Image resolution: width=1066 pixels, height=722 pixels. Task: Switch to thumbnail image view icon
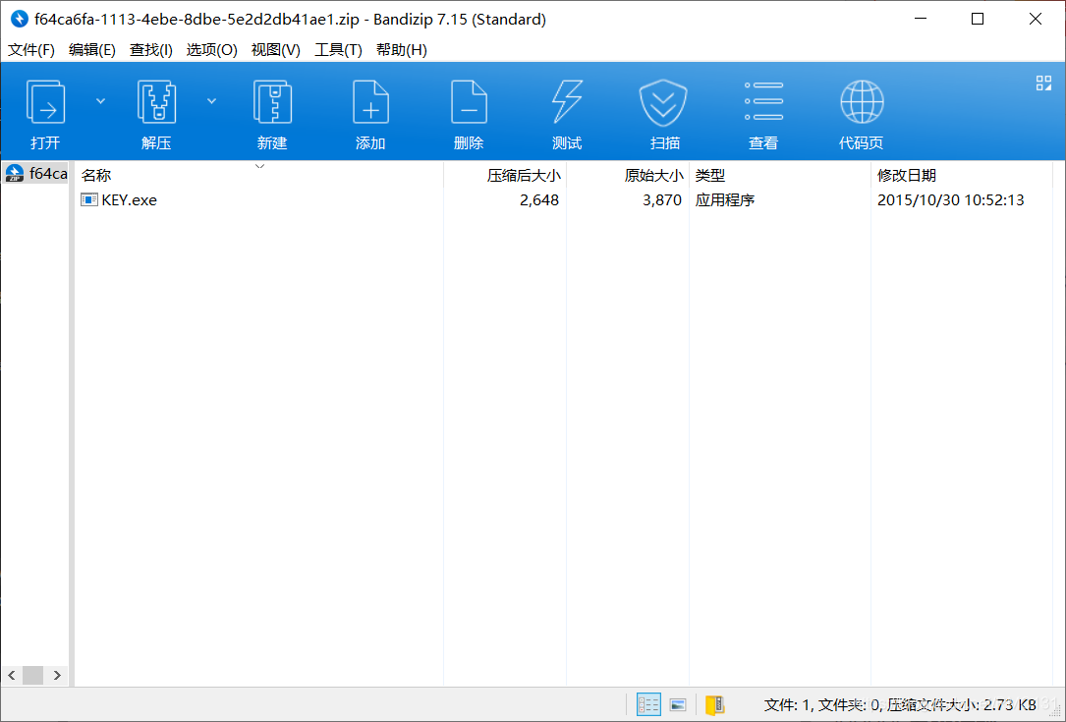[678, 704]
